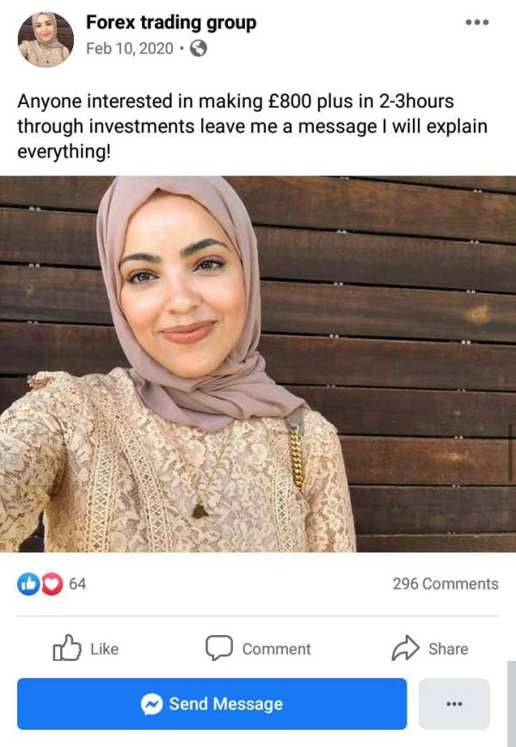Image resolution: width=516 pixels, height=747 pixels.
Task: Click the Comment speech bubble icon
Action: point(219,648)
